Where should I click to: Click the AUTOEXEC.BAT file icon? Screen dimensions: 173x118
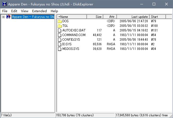click(60, 30)
